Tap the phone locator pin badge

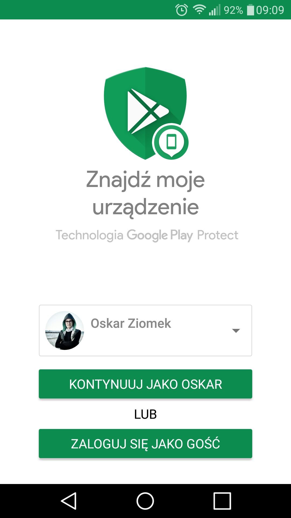[x=171, y=142]
